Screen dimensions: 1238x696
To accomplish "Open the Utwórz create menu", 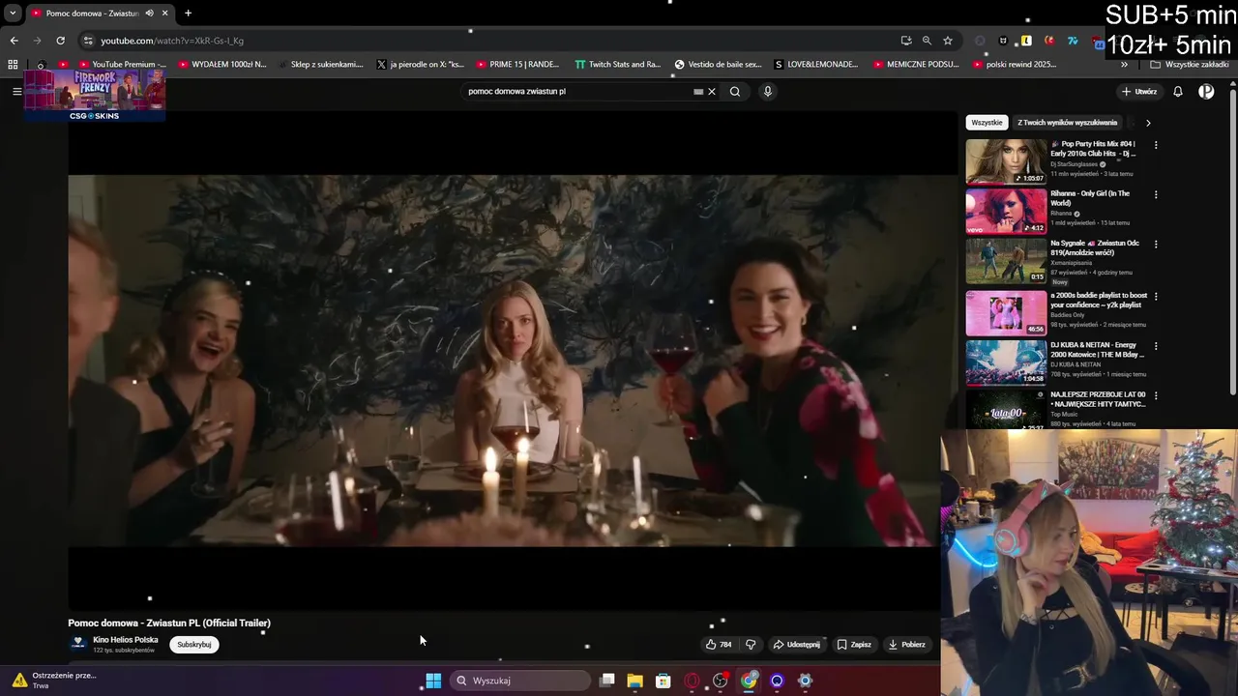I will click(1139, 92).
